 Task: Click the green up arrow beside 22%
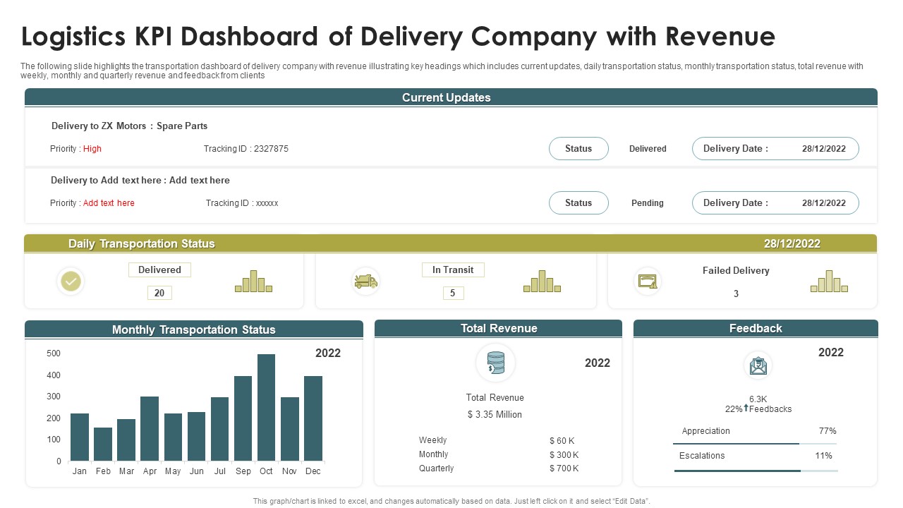[x=746, y=408]
